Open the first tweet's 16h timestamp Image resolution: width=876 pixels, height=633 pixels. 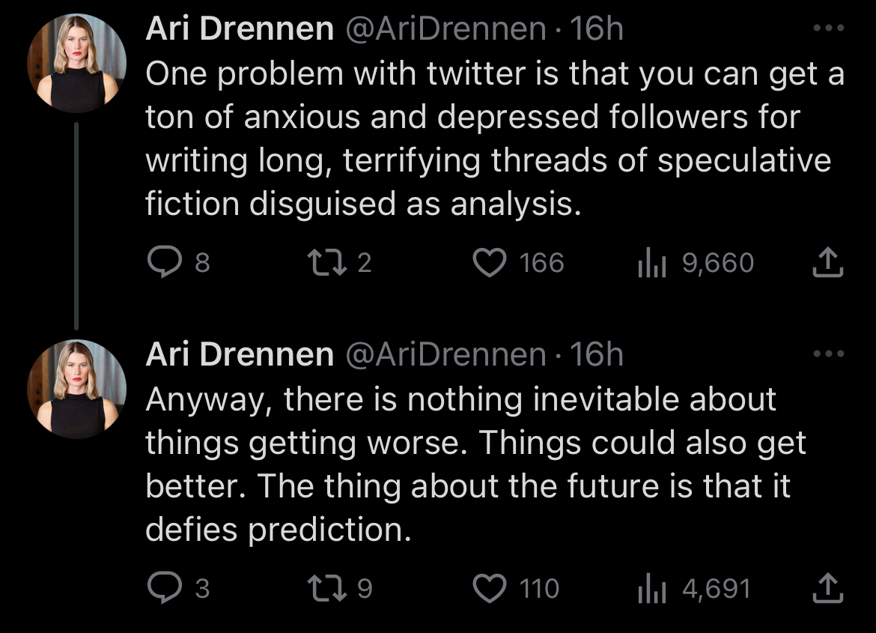pos(596,29)
